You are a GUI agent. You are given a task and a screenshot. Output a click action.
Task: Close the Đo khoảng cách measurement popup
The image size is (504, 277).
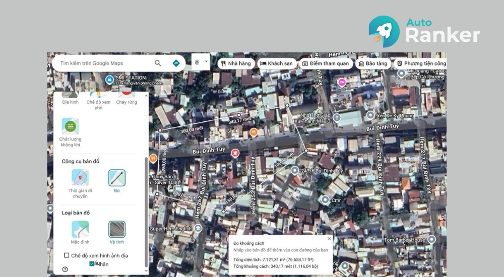click(x=329, y=238)
